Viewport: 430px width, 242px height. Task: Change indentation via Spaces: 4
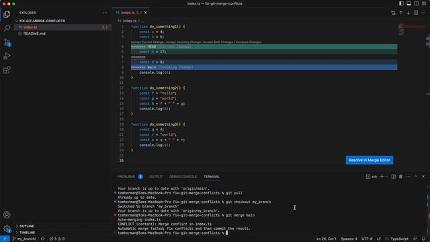coord(349,239)
